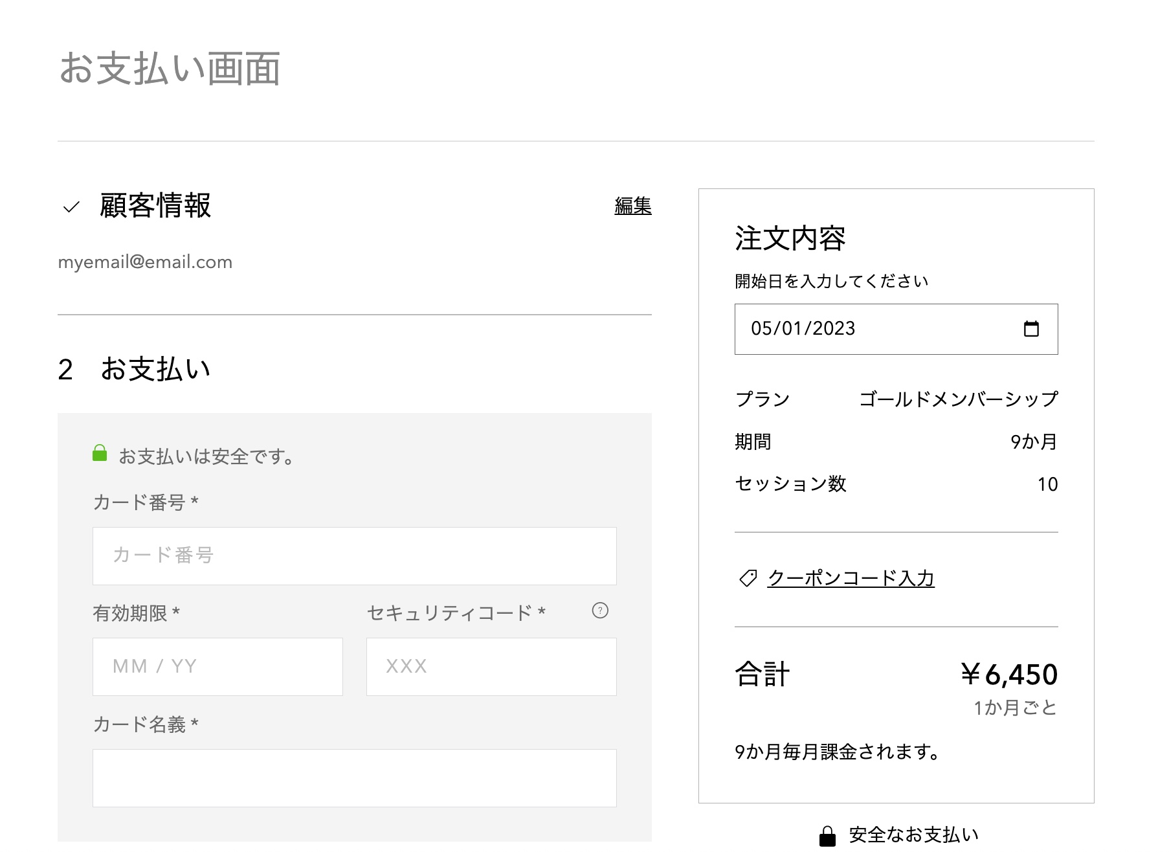Click the お支払い画面 page title
This screenshot has width=1169, height=852.
tap(170, 69)
